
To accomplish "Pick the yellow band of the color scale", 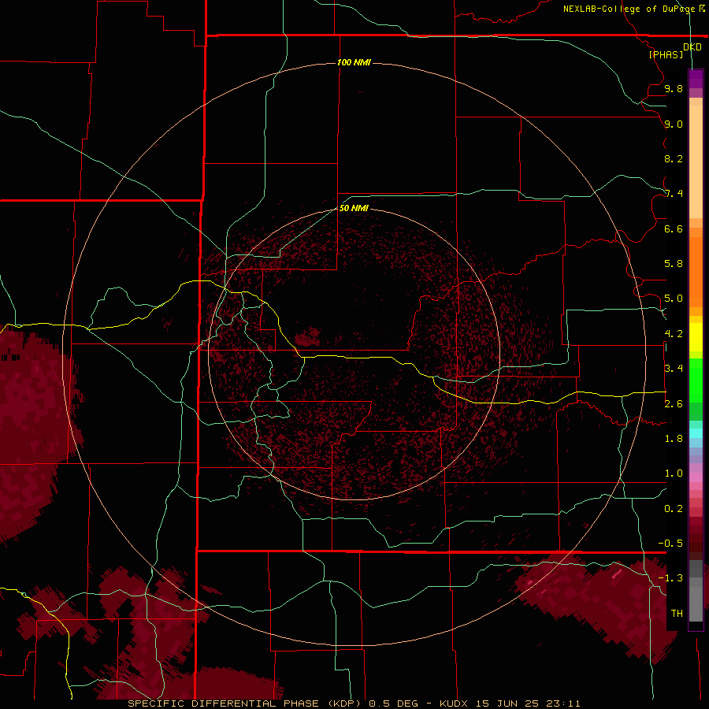I will [696, 337].
